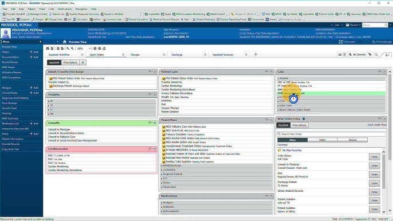Click Order button for Code Status Full Code
The image size is (393, 221).
375,157
